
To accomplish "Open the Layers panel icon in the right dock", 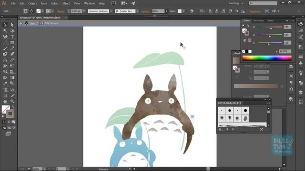I will point(301,92).
